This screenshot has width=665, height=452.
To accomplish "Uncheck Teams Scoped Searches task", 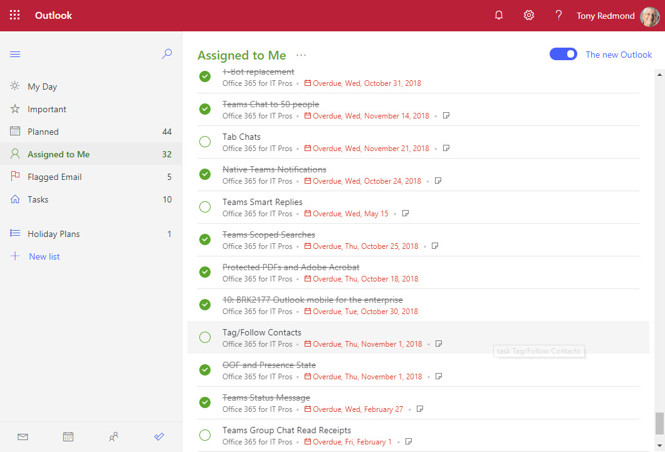I will click(205, 239).
